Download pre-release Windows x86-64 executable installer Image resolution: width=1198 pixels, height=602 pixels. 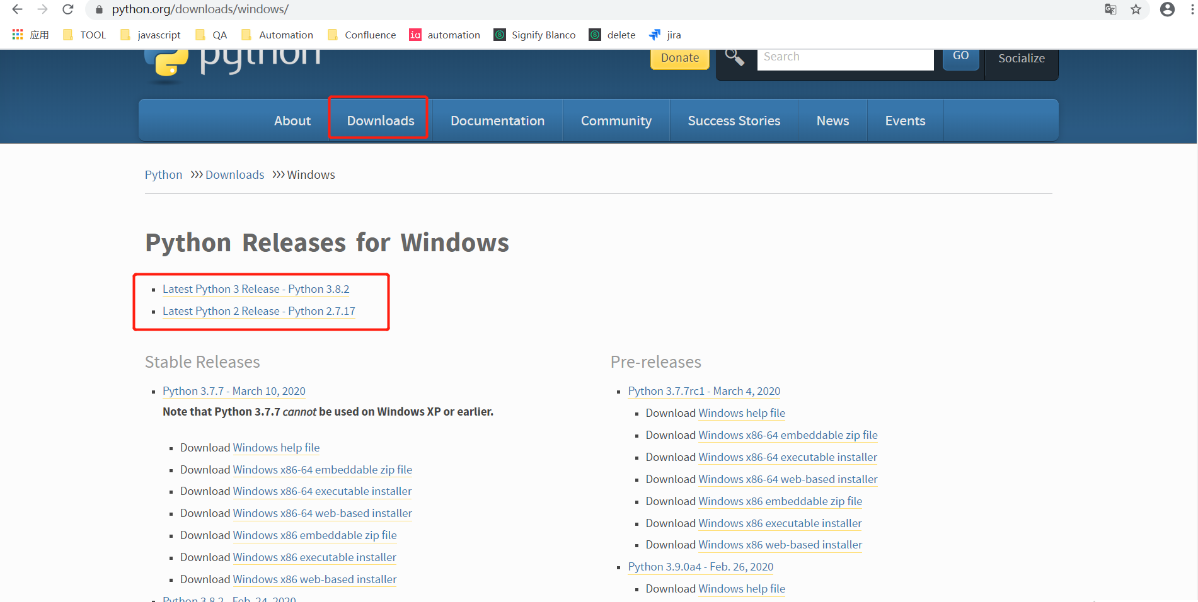tap(788, 457)
